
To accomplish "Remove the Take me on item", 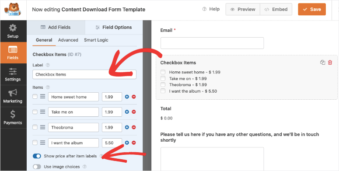I will coord(133,112).
